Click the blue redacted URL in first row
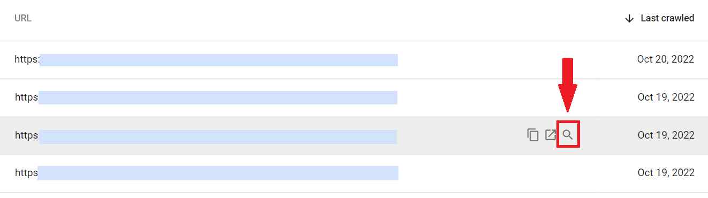Screen dimensions: 708x198 click(x=219, y=60)
